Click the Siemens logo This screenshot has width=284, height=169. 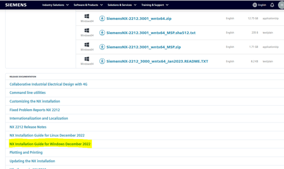[x=16, y=5]
